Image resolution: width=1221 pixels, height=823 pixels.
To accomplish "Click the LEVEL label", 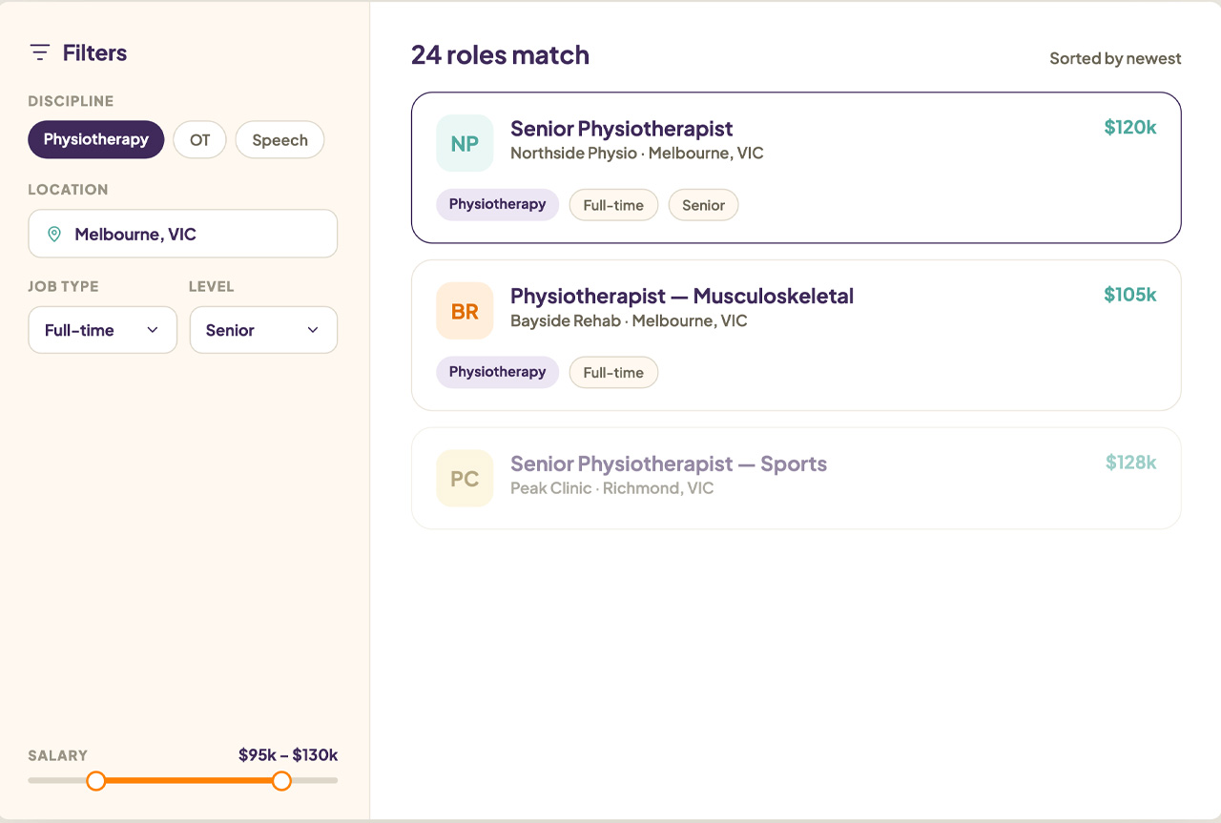I will (x=211, y=286).
